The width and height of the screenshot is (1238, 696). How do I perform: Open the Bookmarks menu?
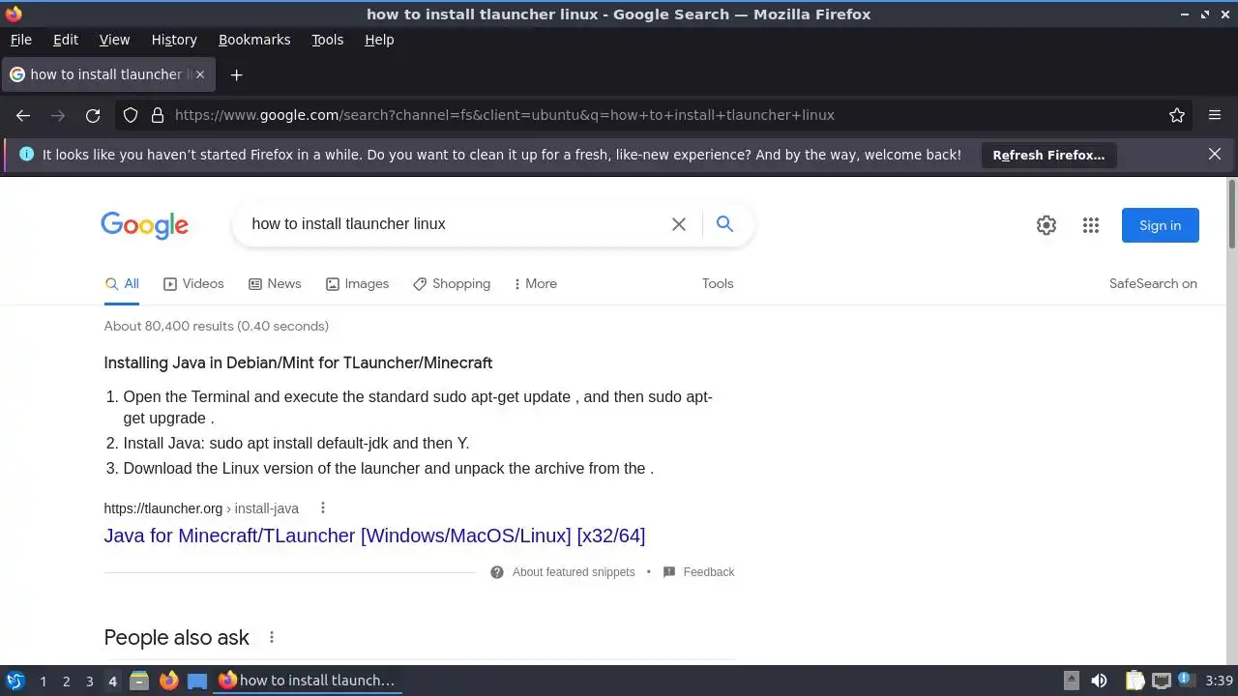(x=254, y=40)
